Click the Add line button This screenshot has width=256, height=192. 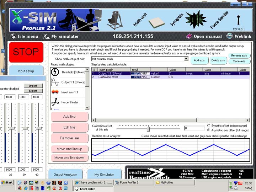[69, 117]
